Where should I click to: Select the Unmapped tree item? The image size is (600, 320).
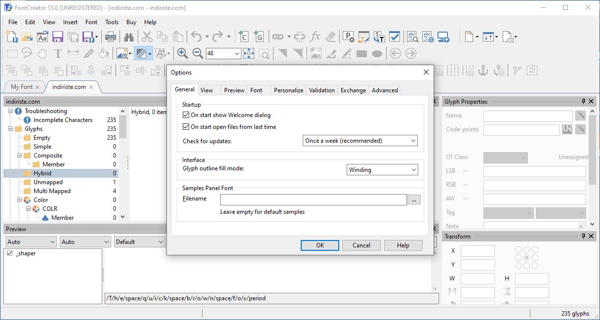click(x=48, y=182)
